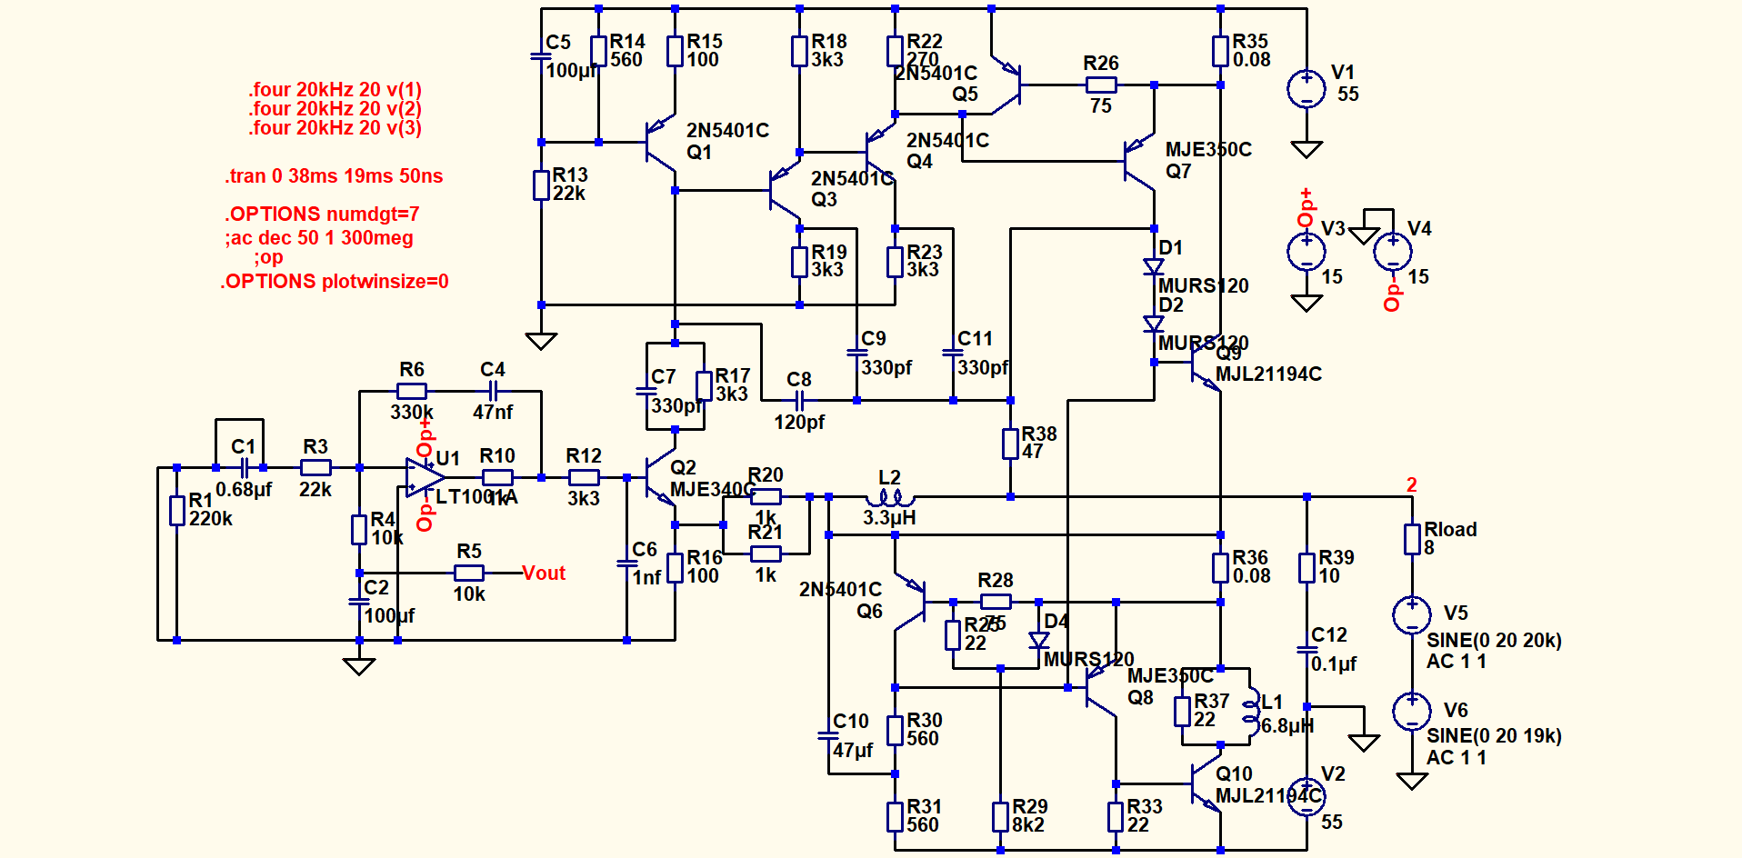Click the '47nf' capacitor value

pyautogui.click(x=493, y=413)
